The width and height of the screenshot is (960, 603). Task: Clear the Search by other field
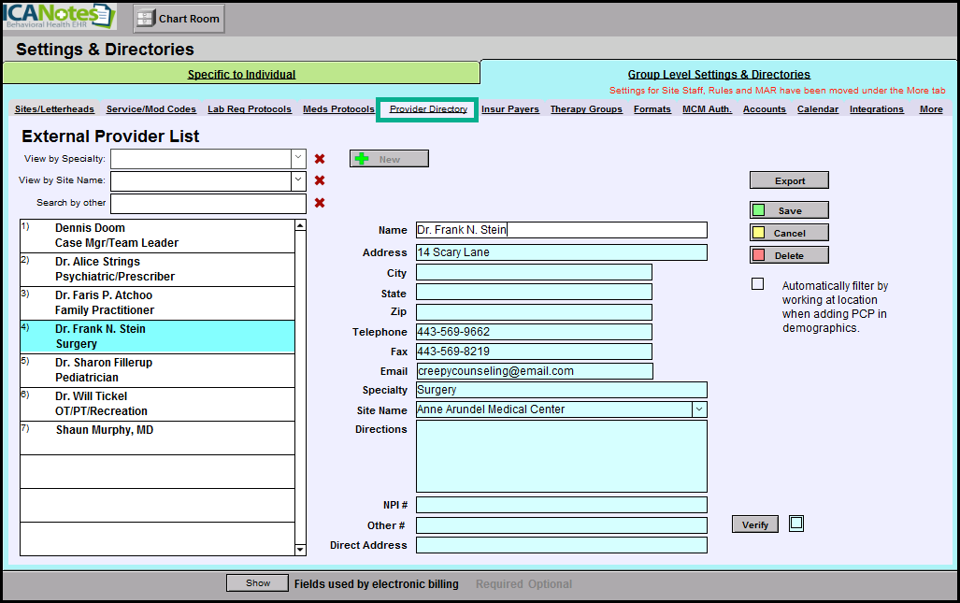point(320,203)
